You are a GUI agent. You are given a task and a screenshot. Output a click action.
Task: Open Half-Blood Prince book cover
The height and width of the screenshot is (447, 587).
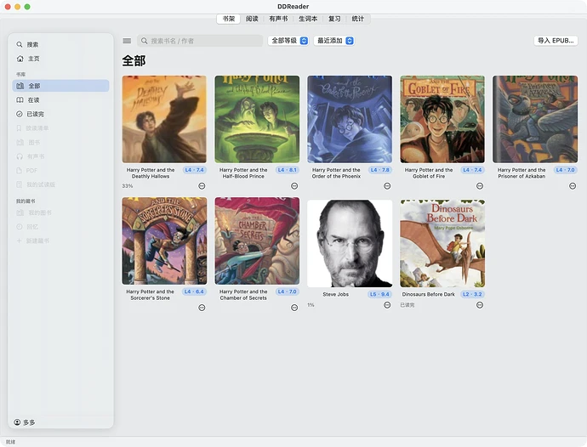point(257,119)
